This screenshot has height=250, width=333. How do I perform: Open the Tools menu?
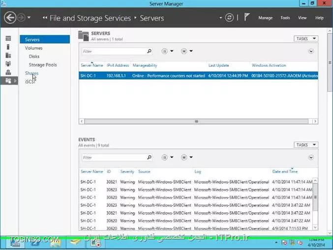[x=285, y=18]
